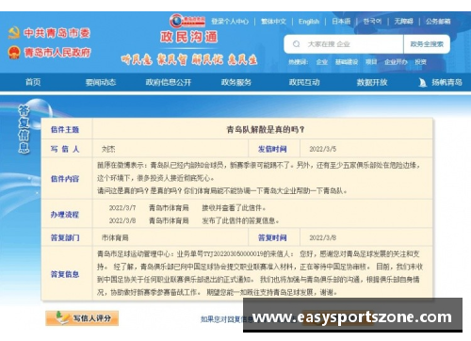The width and height of the screenshot is (471, 341).
Task: Switch to 繁体中文 version
Action: pos(273,22)
